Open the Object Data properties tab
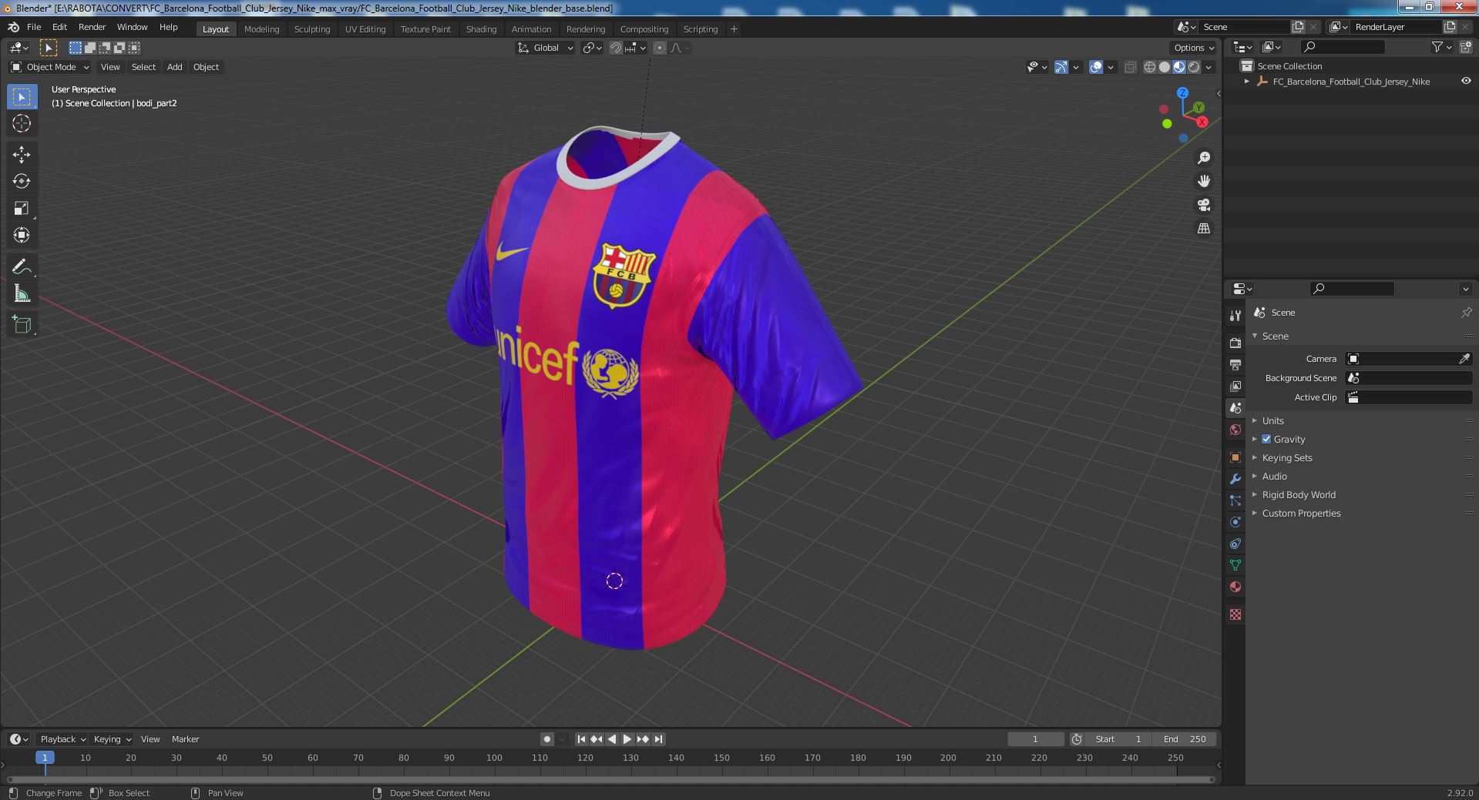The image size is (1479, 800). click(x=1235, y=565)
